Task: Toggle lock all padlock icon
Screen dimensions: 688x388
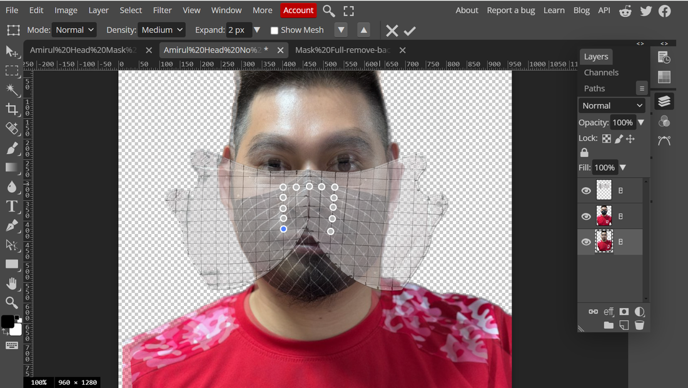Action: coord(584,152)
